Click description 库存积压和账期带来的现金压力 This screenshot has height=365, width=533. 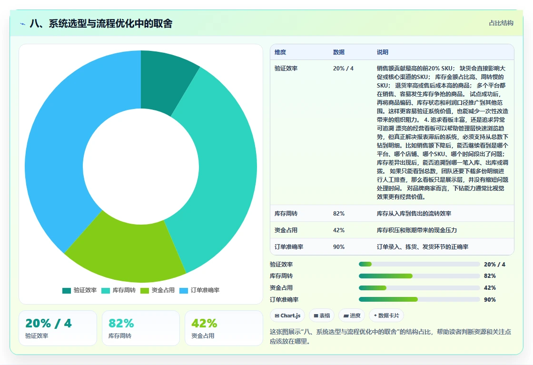(x=417, y=230)
